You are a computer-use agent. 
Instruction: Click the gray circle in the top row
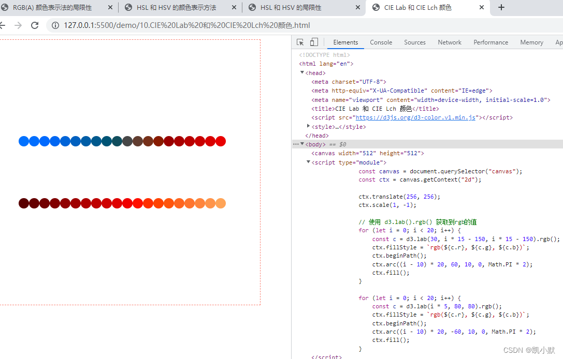pyautogui.click(x=127, y=141)
